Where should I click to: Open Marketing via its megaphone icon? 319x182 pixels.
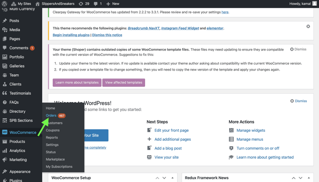(x=5, y=160)
